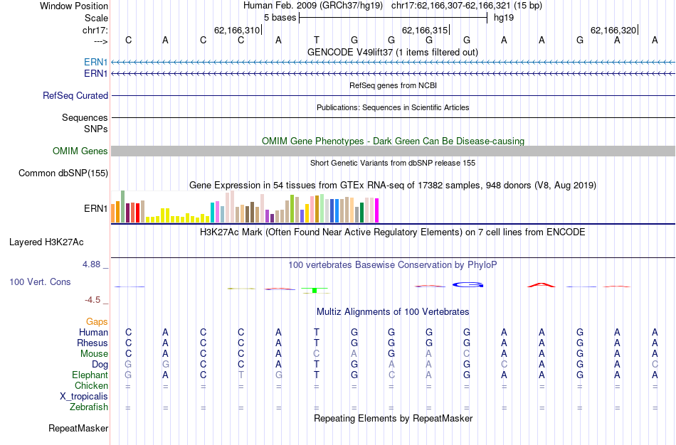Click the 100 Vert. Cons track label

click(40, 282)
